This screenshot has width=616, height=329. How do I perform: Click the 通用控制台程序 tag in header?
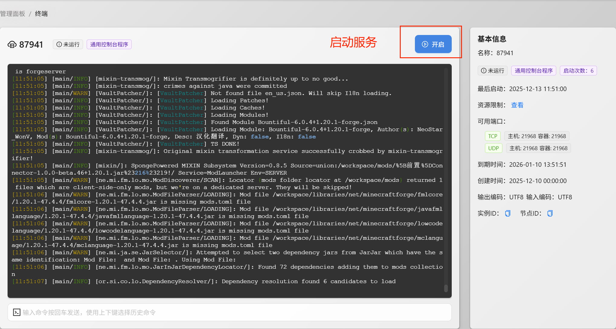[109, 44]
